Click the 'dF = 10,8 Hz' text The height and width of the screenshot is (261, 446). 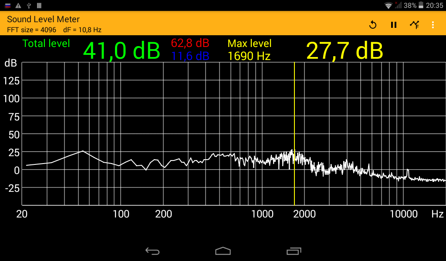(82, 30)
